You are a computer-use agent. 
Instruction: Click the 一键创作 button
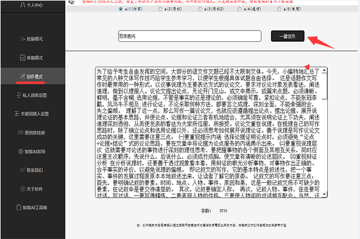288,36
